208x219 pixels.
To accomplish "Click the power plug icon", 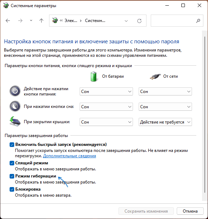I will (155, 77).
